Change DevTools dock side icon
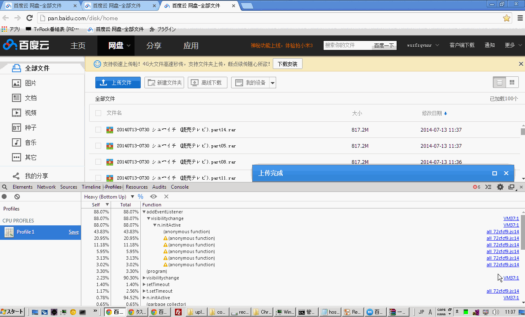 click(512, 187)
